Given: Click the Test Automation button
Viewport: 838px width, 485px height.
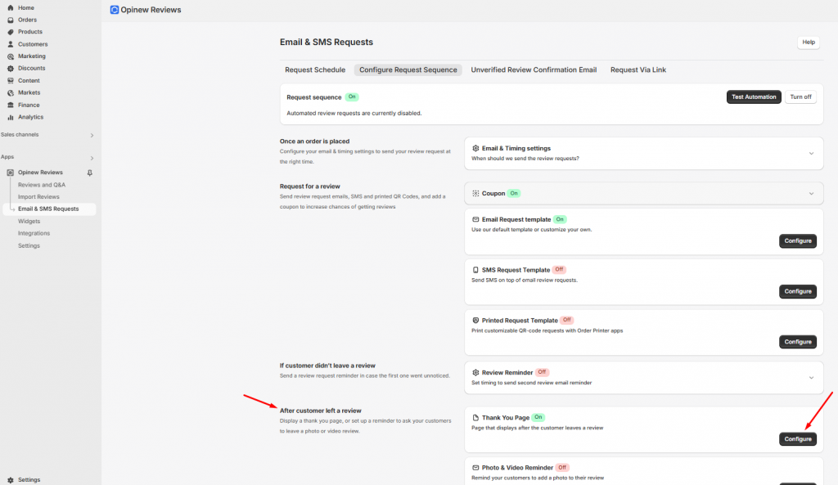Looking at the screenshot, I should 754,97.
